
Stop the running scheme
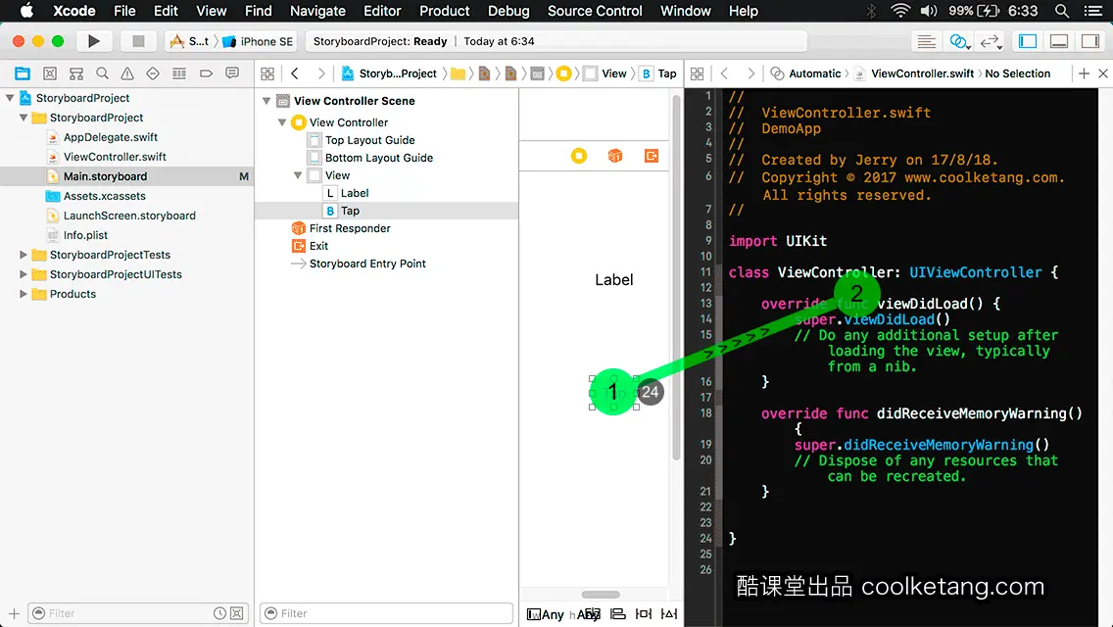click(x=138, y=41)
